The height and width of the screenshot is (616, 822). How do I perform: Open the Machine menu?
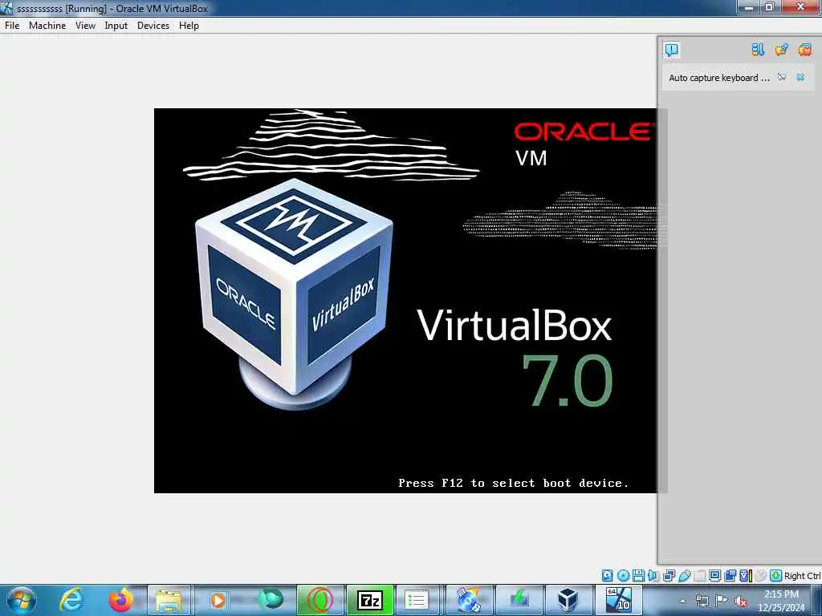point(47,25)
